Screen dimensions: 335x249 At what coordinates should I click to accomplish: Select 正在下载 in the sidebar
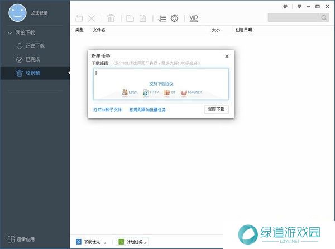pos(35,46)
